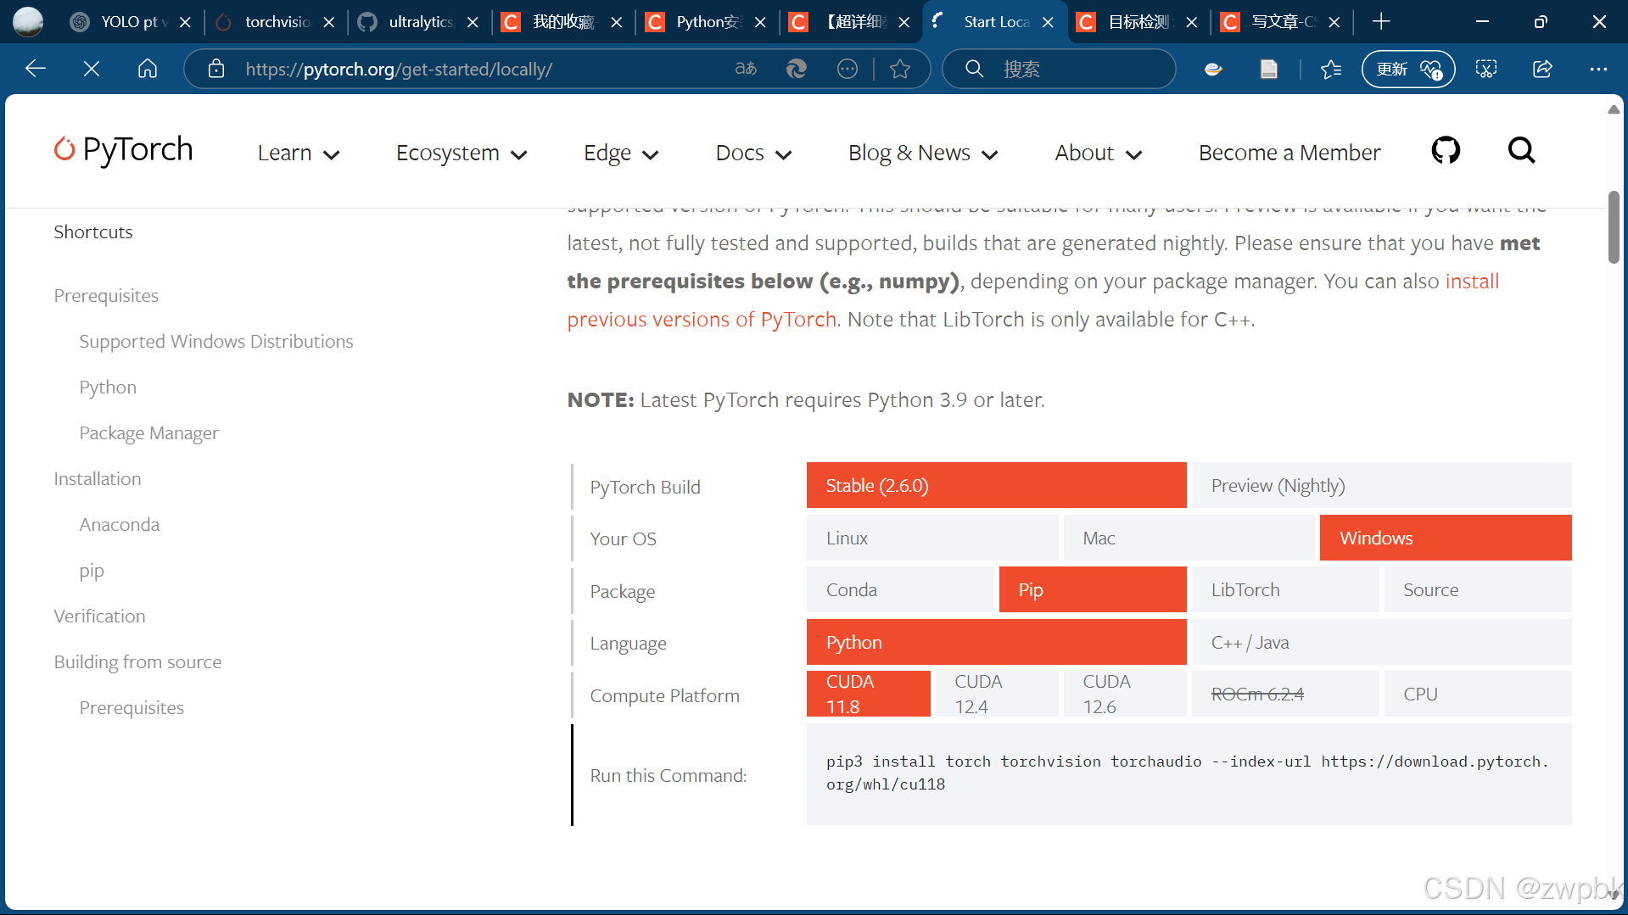The image size is (1628, 915).
Task: Jump to Verification shortcut
Action: pyautogui.click(x=99, y=616)
